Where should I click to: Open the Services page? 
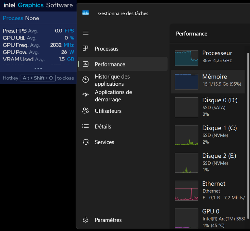(x=123, y=142)
